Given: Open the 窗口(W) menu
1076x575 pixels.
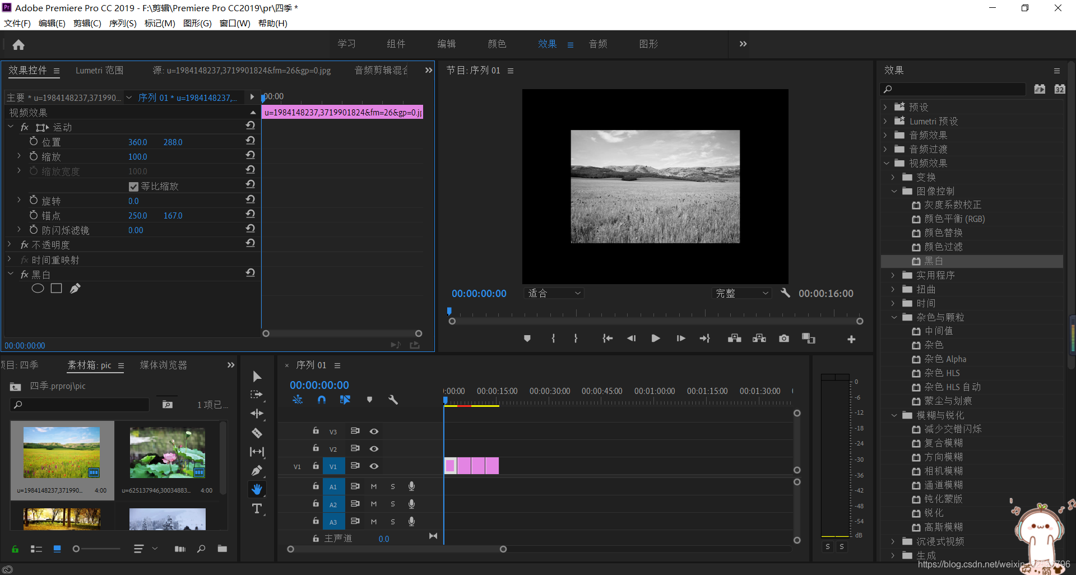Looking at the screenshot, I should pos(235,23).
